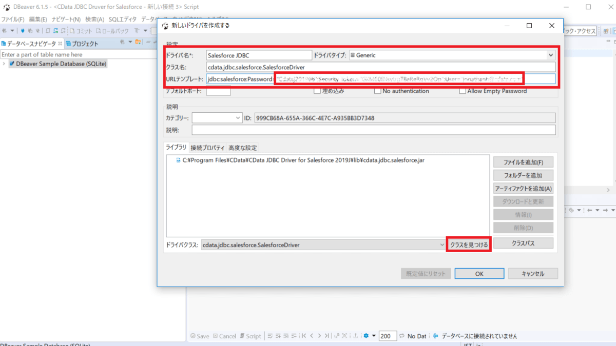This screenshot has width=616, height=346.
Task: Click the ID field with generated GUID
Action: [x=405, y=118]
